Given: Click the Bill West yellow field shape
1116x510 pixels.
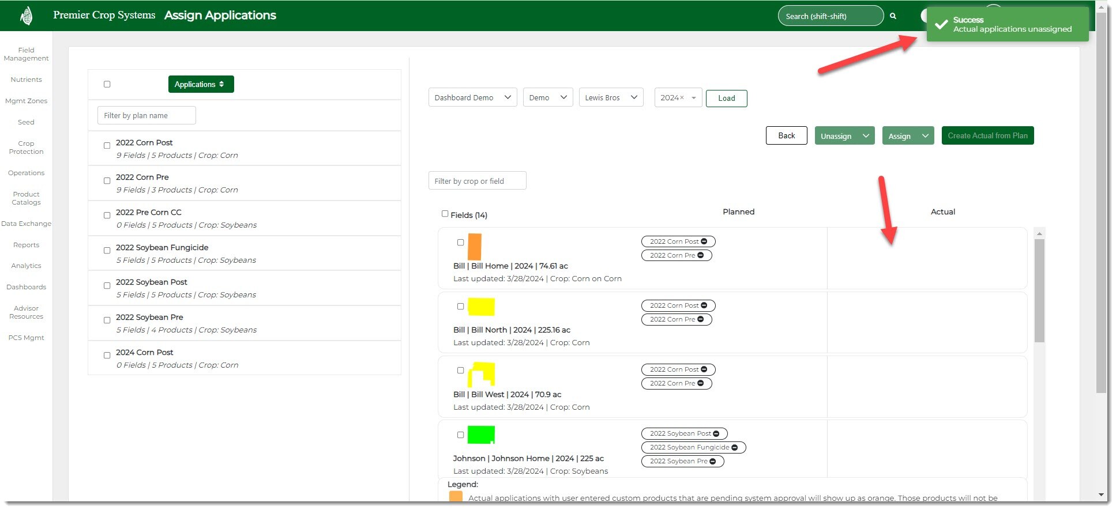Looking at the screenshot, I should (481, 374).
